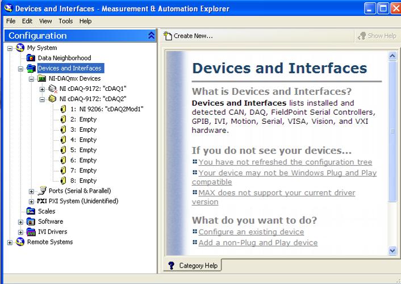Open the Help menu
Screen dimensions: 401x284
click(x=85, y=21)
